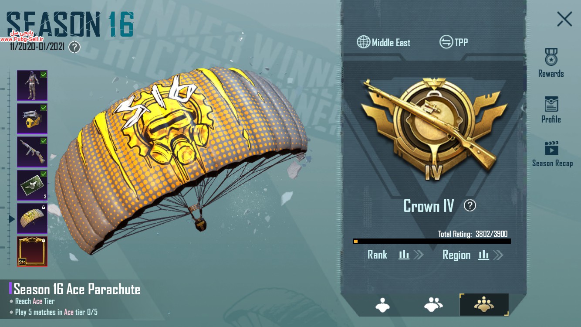
Task: Open the Profile card icon
Action: click(551, 104)
